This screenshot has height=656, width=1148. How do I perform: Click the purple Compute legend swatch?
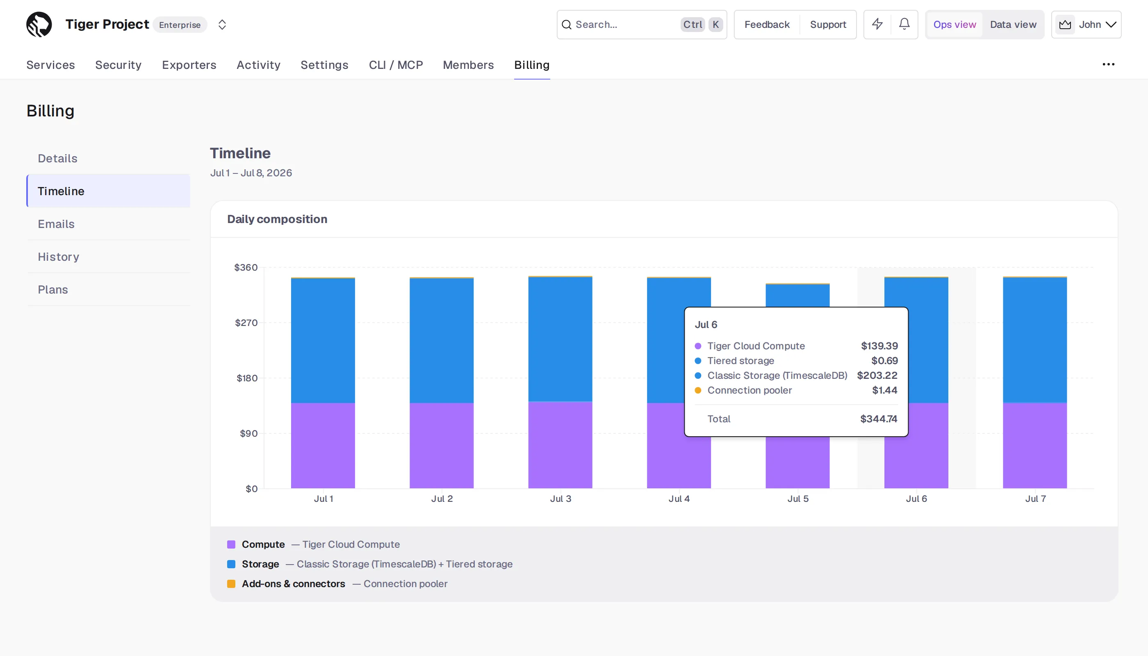coord(231,544)
